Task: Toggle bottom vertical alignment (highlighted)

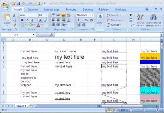Action: (x=63, y=15)
